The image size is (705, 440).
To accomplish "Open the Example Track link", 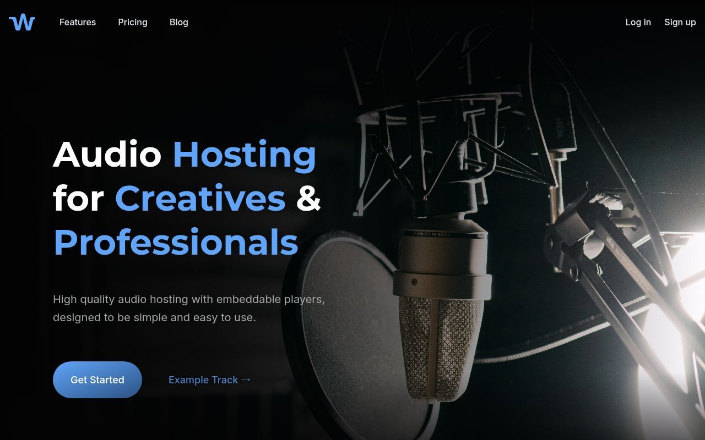I will click(x=209, y=380).
